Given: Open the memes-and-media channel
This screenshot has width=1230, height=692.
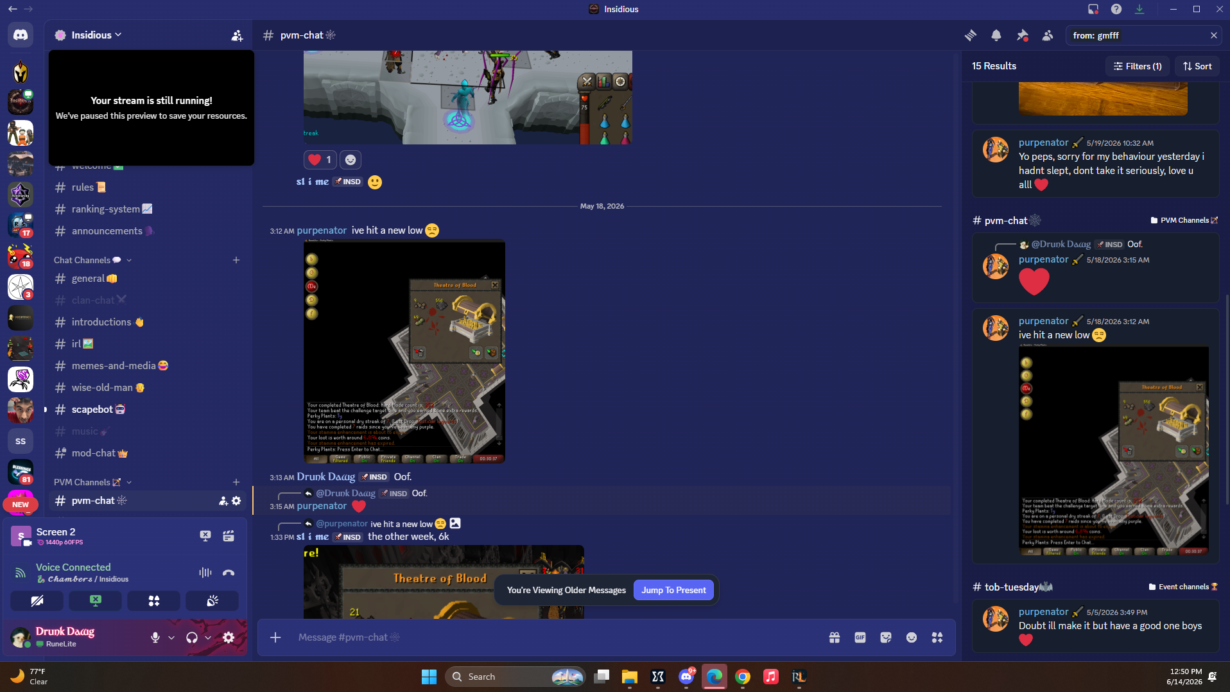Looking at the screenshot, I should pyautogui.click(x=147, y=366).
